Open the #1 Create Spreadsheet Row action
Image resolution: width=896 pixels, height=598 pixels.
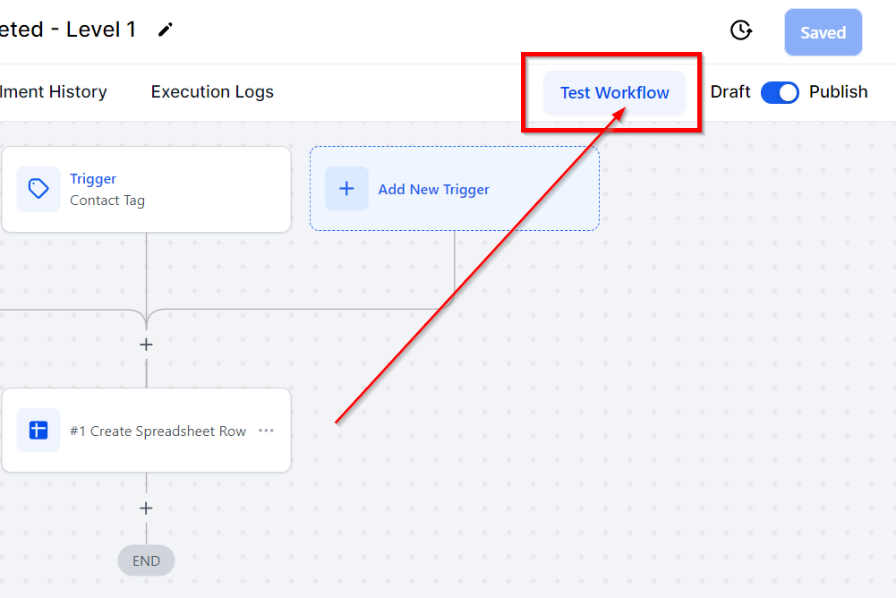coord(146,431)
